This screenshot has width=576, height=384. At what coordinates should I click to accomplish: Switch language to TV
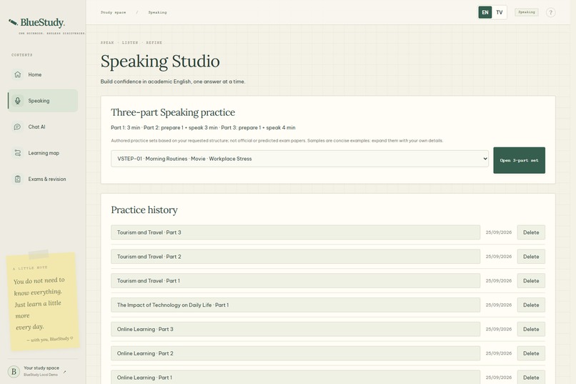(500, 12)
